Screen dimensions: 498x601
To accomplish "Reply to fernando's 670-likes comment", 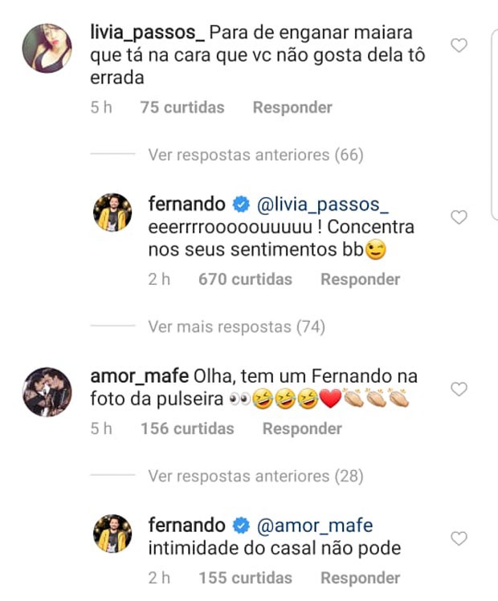I will [x=360, y=279].
